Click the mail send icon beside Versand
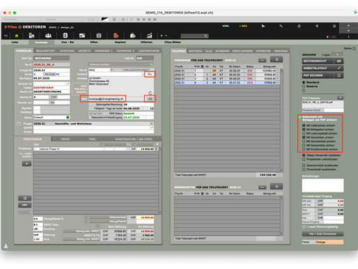Screen dimensions: 358x269 [x=150, y=74]
